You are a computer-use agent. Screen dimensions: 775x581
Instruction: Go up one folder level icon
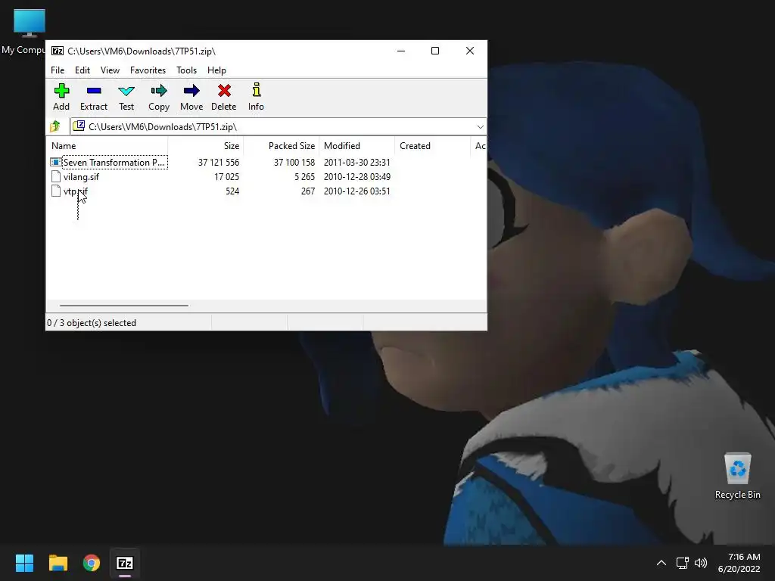coord(54,126)
